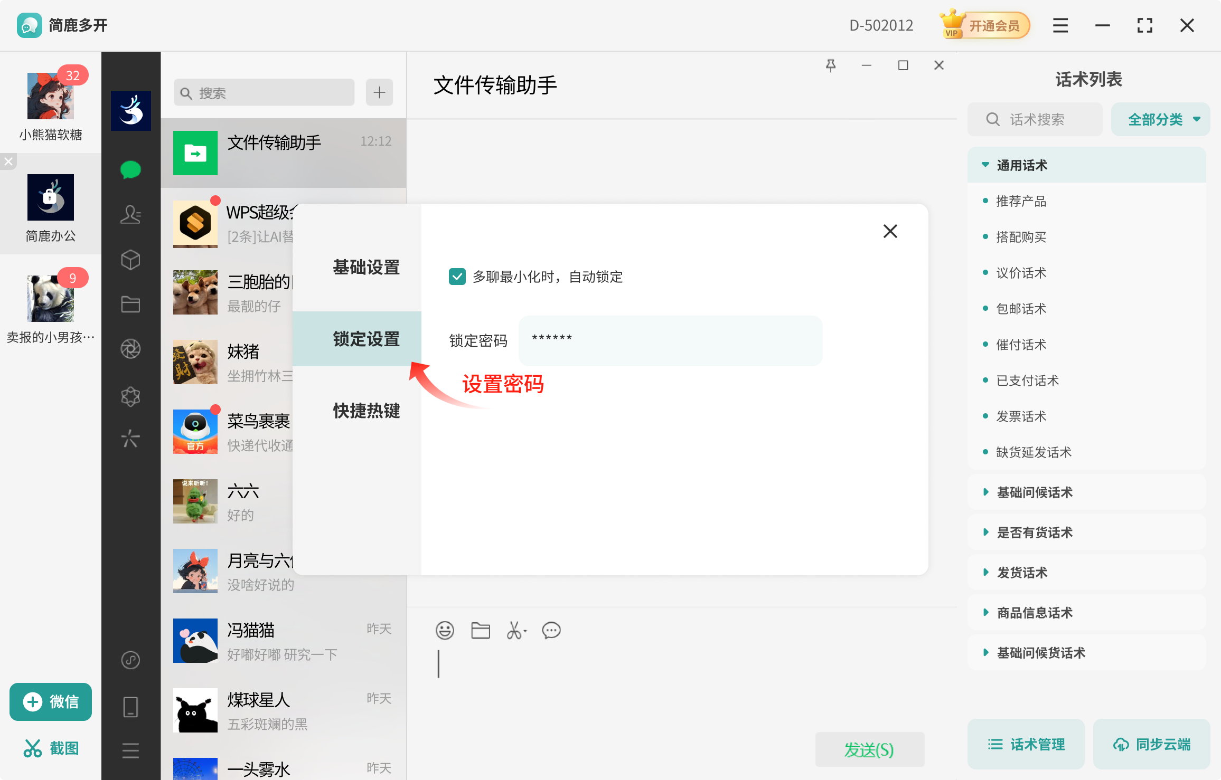Switch to the 基础设置 settings tab

tap(367, 268)
